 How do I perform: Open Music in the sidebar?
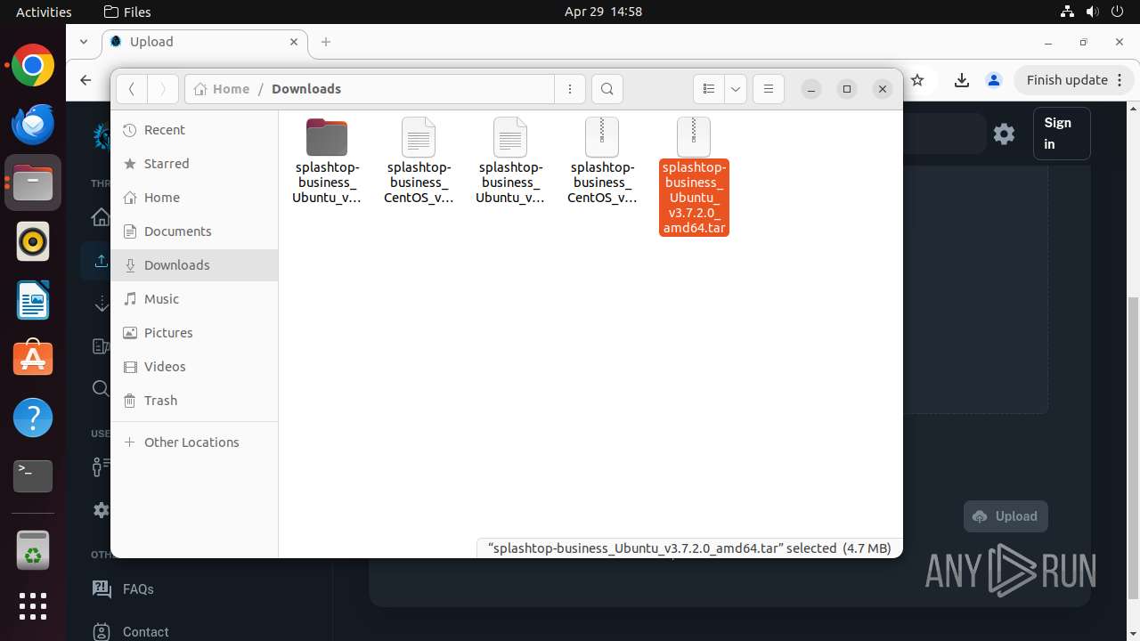coord(194,299)
